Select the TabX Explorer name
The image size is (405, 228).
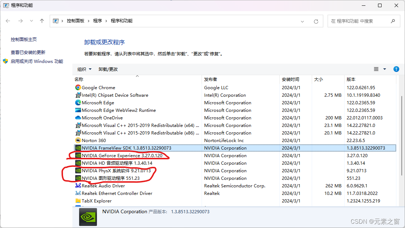(96, 201)
